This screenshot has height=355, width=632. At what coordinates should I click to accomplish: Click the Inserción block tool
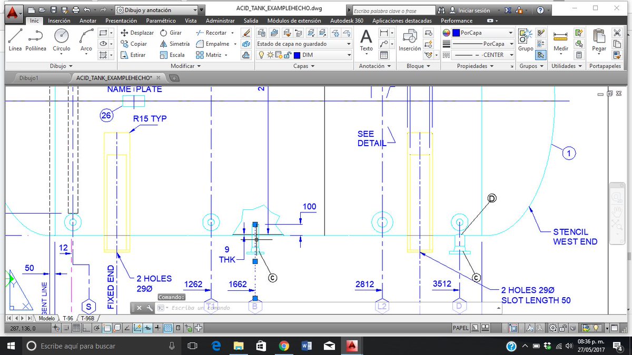pos(410,40)
